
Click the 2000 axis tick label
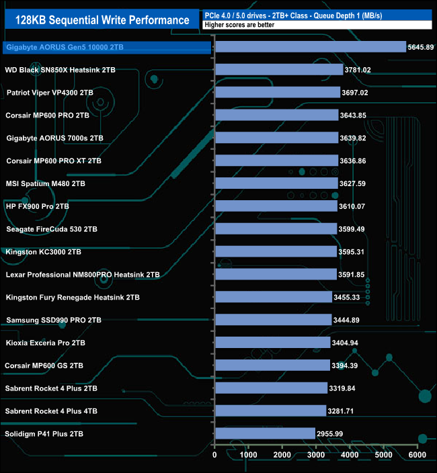pos(282,455)
